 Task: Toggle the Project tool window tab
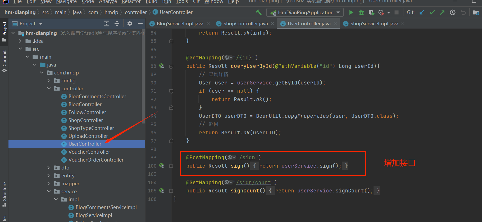[x=4, y=31]
